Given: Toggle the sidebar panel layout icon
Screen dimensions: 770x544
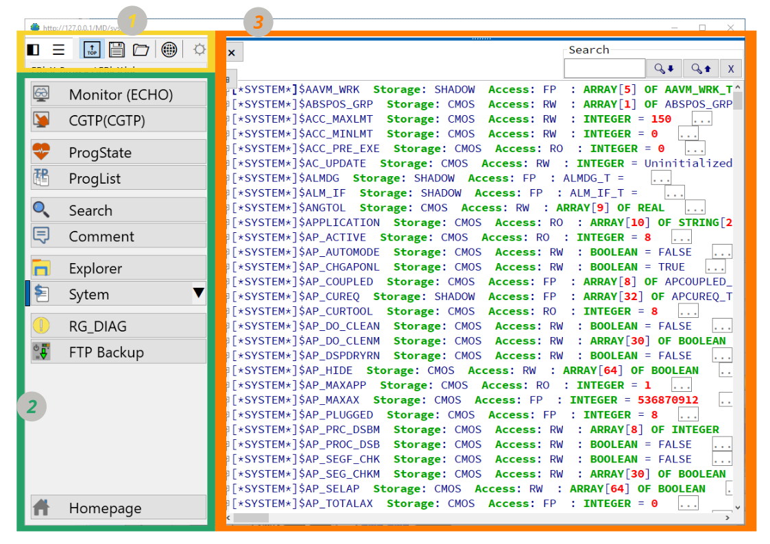Looking at the screenshot, I should tap(33, 49).
